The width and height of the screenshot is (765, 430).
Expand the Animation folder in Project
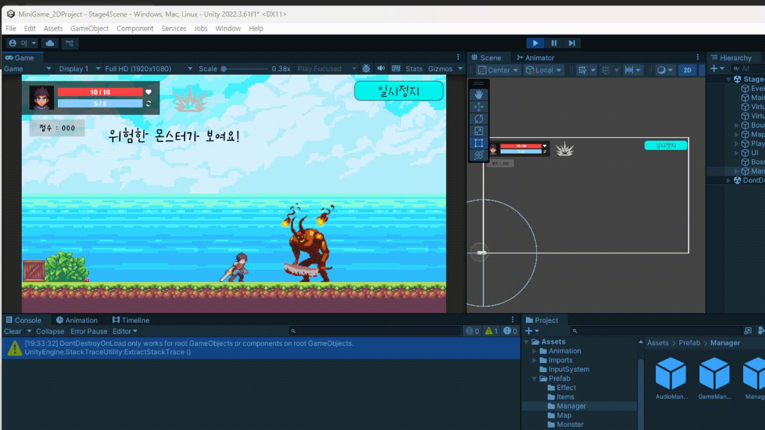[x=535, y=351]
